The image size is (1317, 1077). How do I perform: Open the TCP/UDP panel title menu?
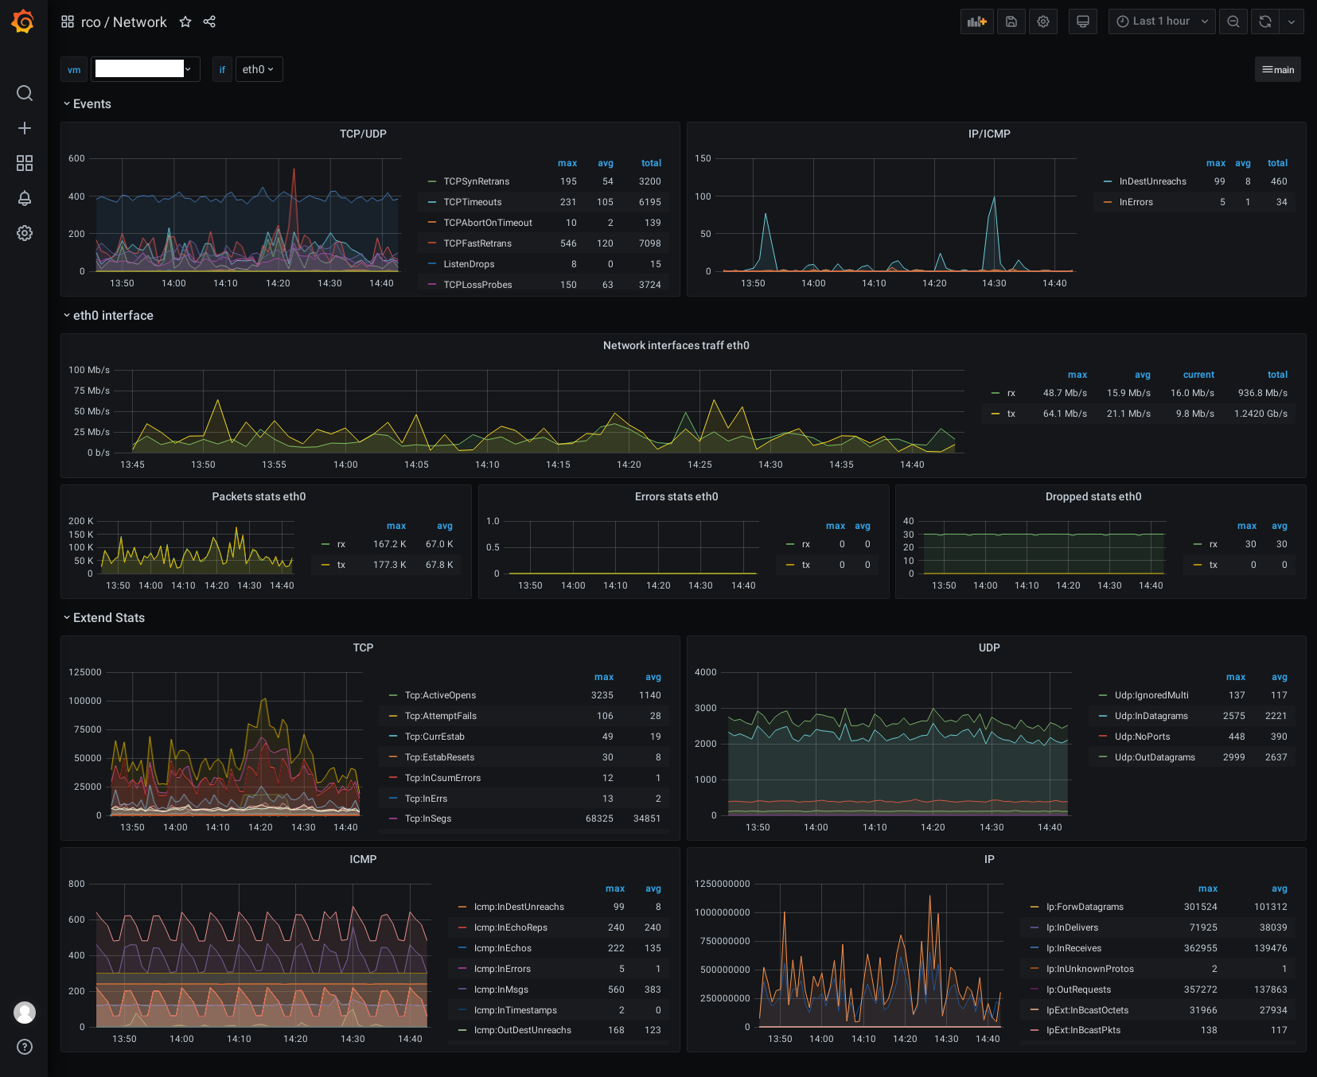click(x=363, y=134)
